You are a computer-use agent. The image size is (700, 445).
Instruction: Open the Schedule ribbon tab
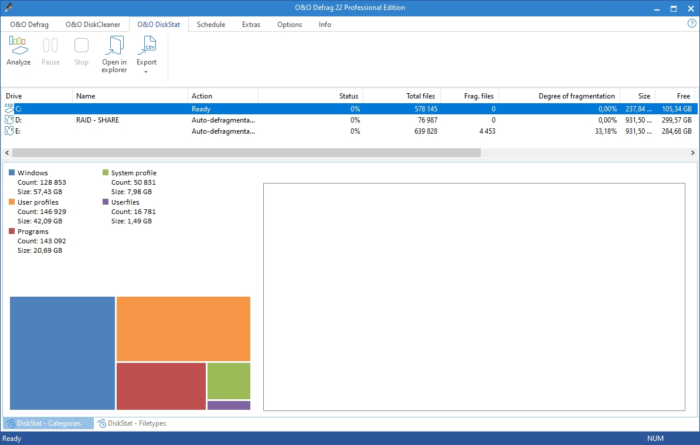pos(211,25)
